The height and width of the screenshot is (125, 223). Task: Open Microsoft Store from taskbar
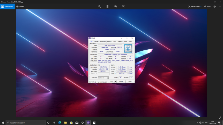click(71, 123)
